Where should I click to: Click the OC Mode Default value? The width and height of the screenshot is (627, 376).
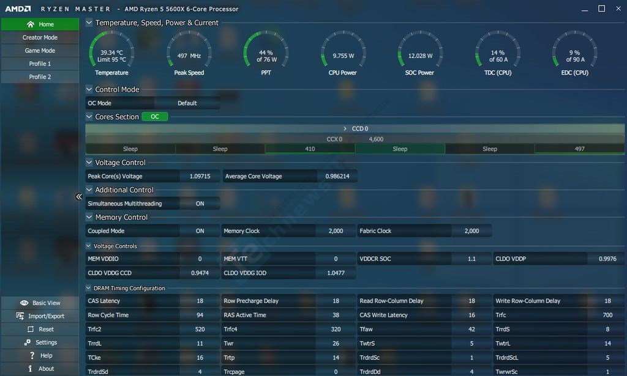click(x=187, y=103)
